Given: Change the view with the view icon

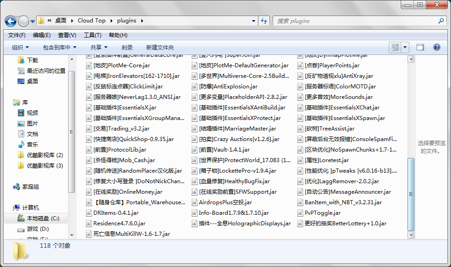Looking at the screenshot, I should coord(395,47).
